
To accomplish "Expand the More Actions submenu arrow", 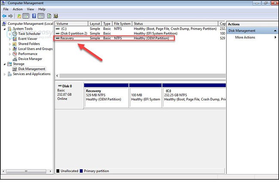I will [x=275, y=37].
